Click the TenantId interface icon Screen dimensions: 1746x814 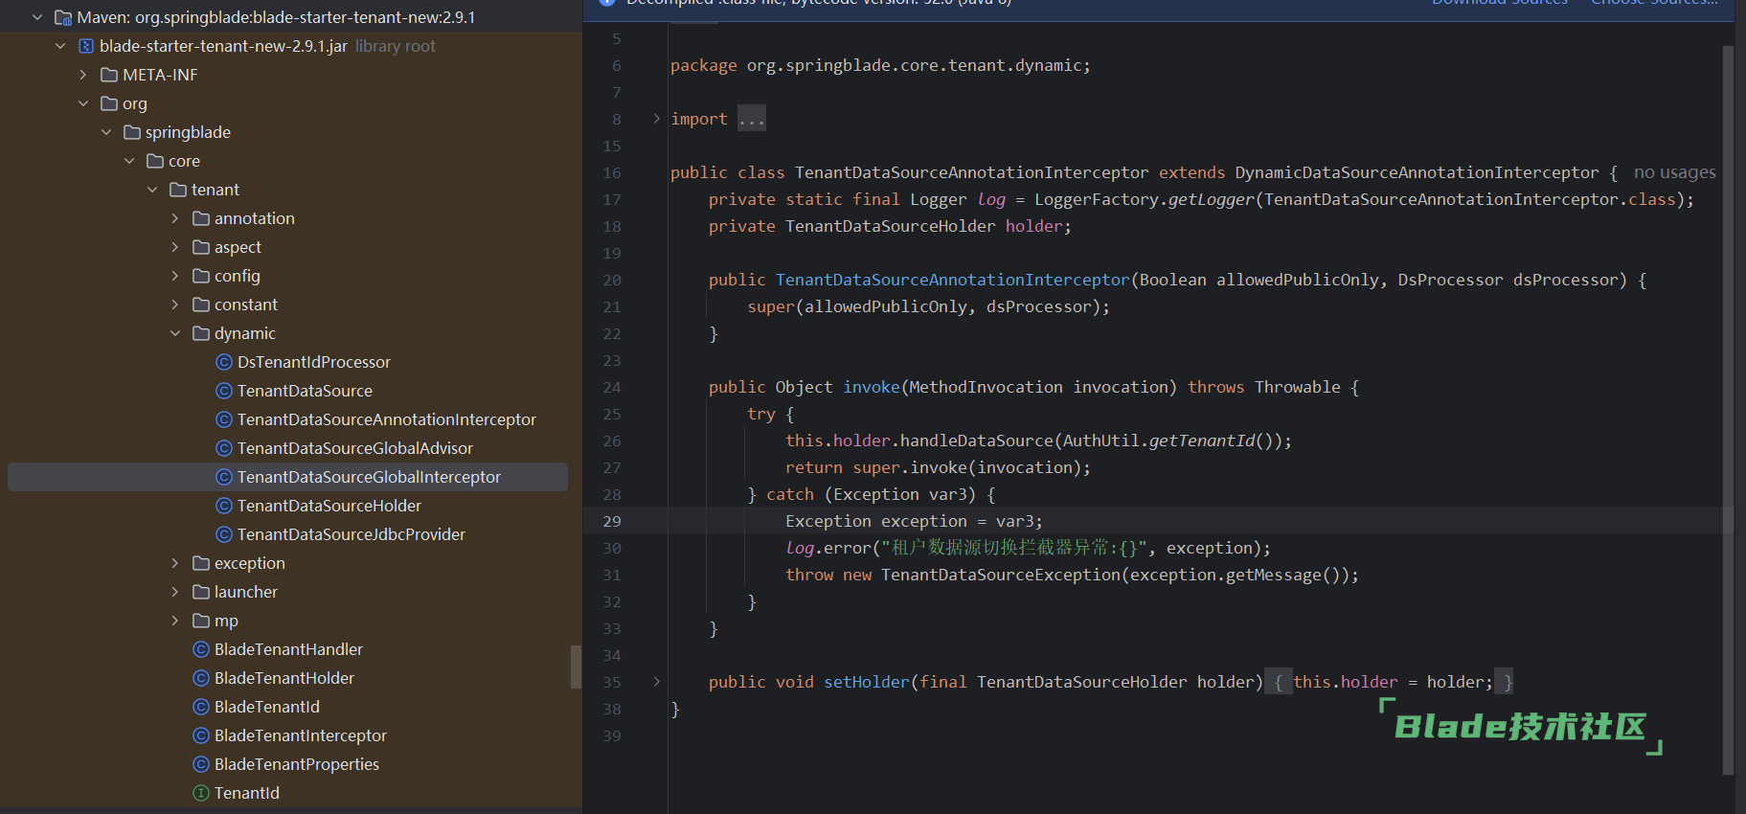click(x=201, y=793)
